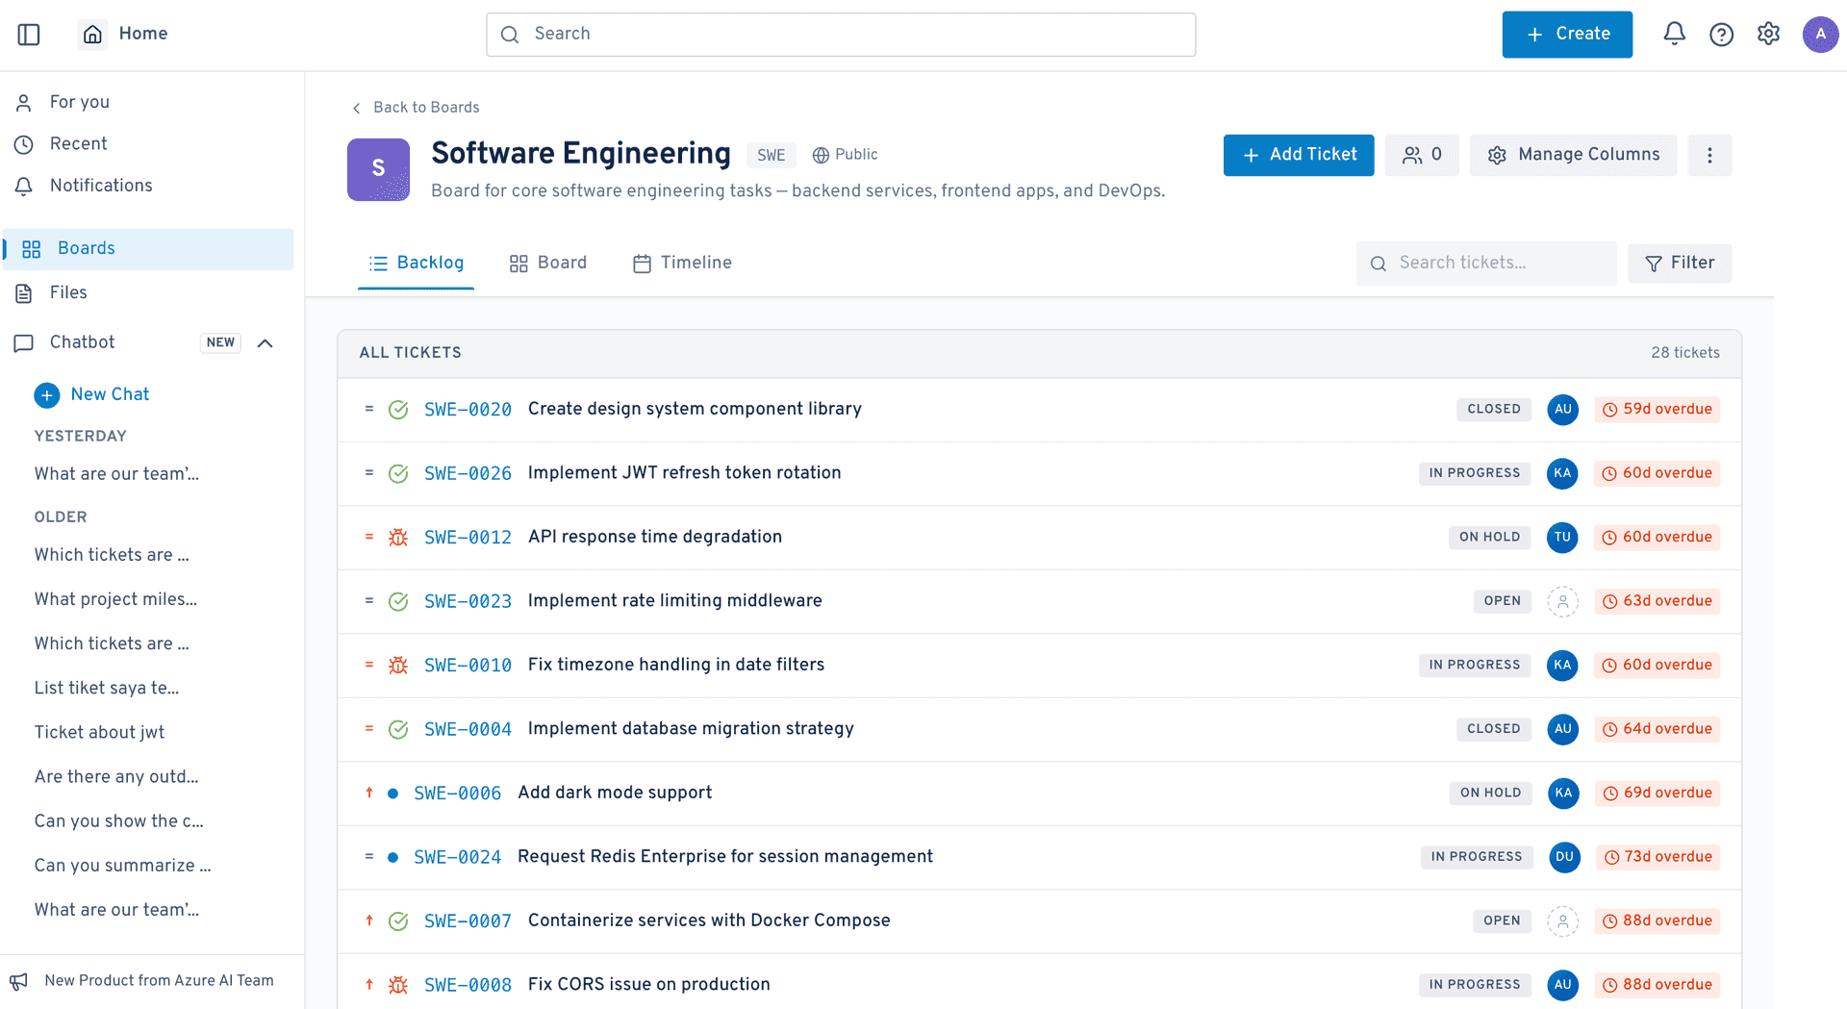Toggle the sidebar panel icon

[29, 35]
